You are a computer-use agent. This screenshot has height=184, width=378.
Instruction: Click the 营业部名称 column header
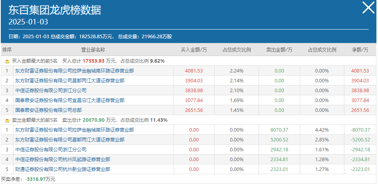[93, 50]
